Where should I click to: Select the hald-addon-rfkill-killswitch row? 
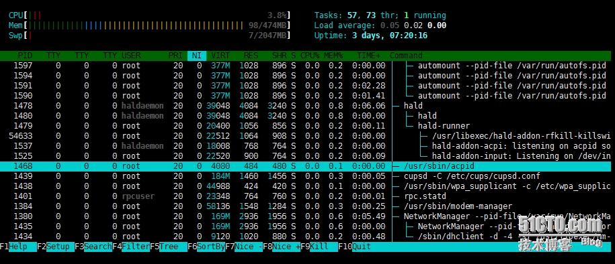pyautogui.click(x=306, y=136)
